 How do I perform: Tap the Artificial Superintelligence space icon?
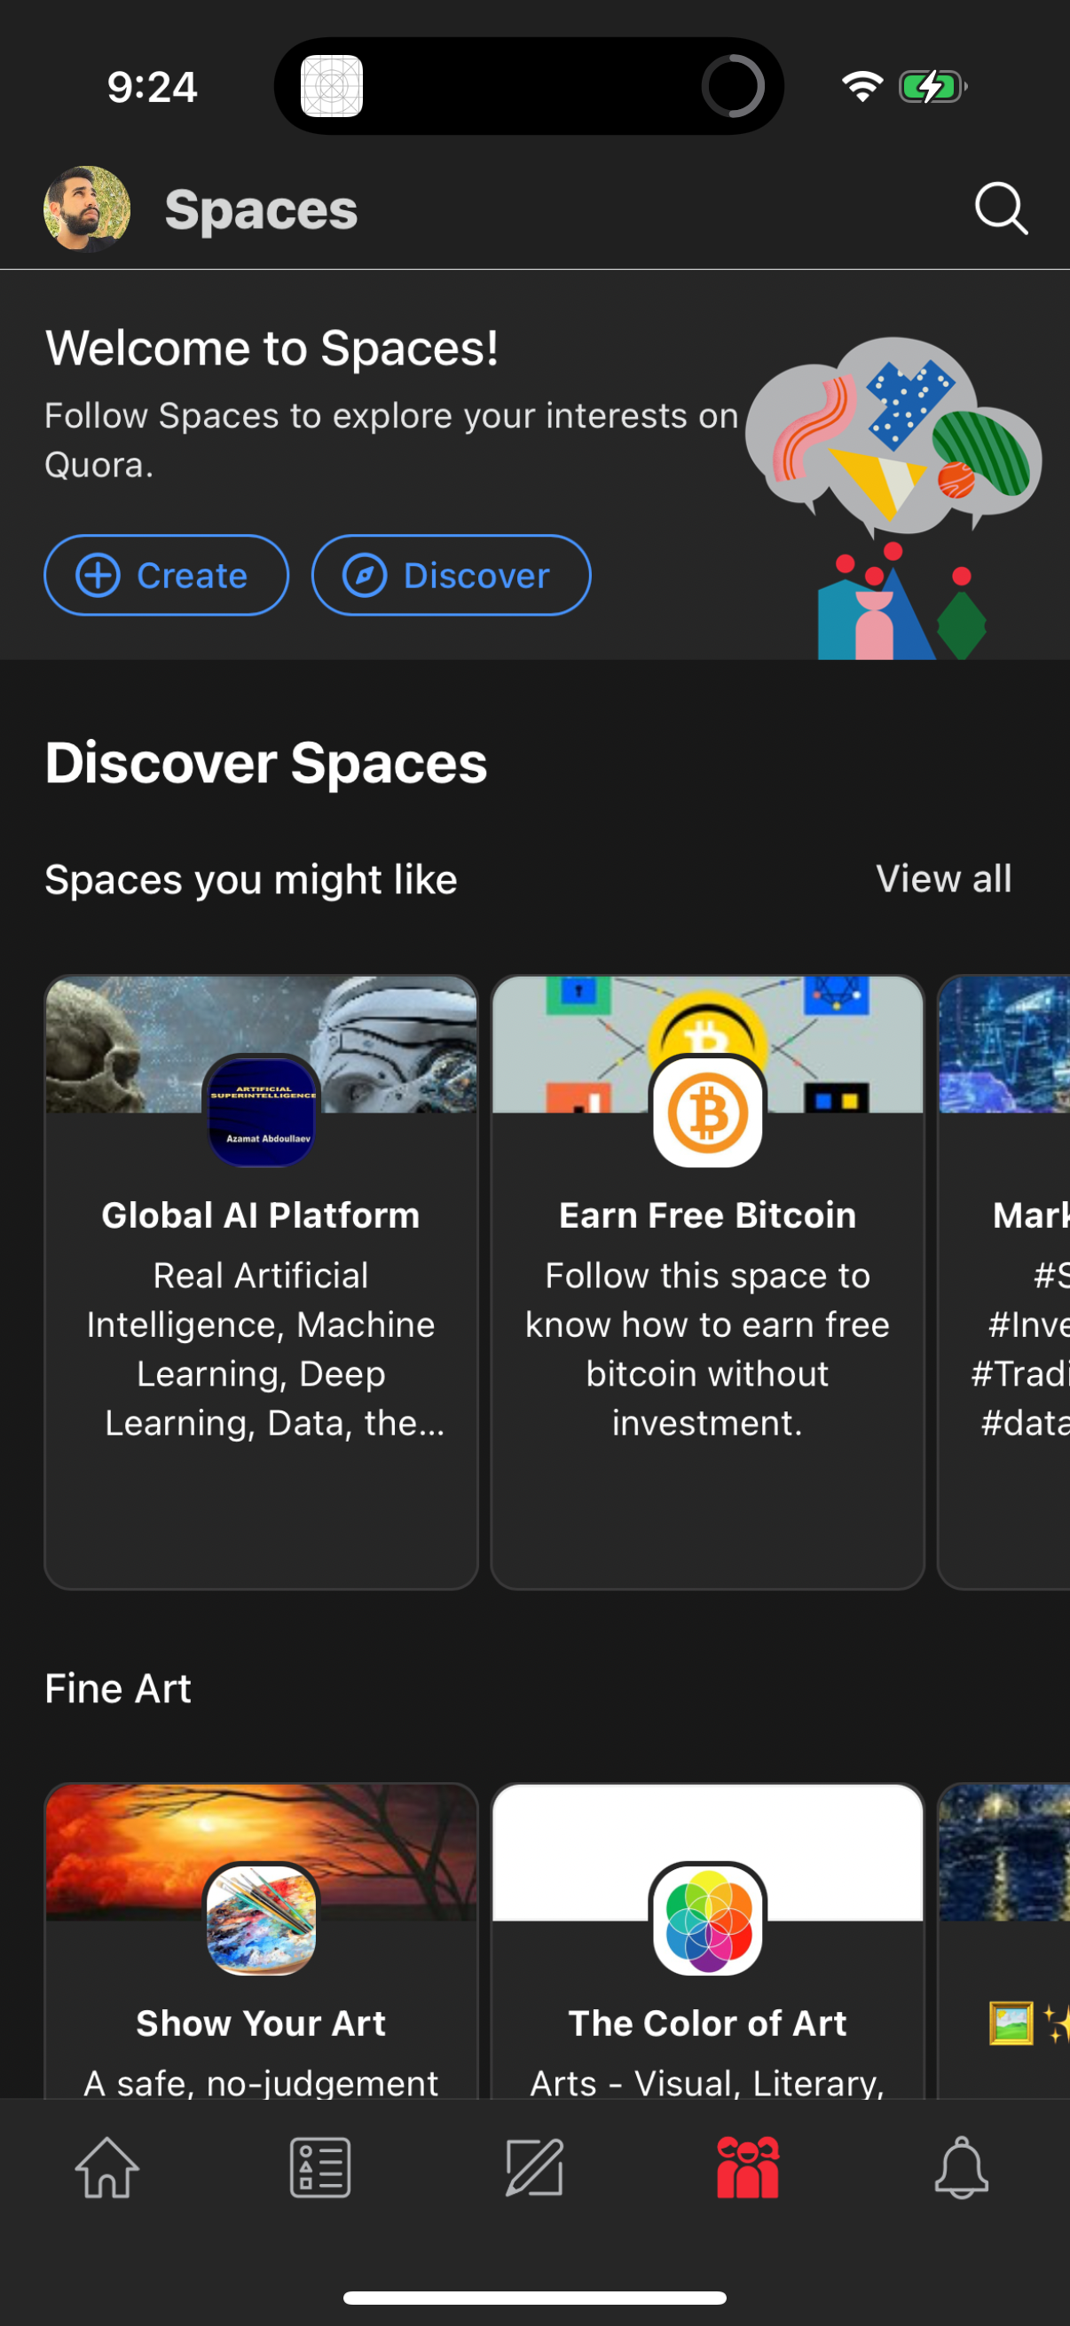(x=262, y=1112)
